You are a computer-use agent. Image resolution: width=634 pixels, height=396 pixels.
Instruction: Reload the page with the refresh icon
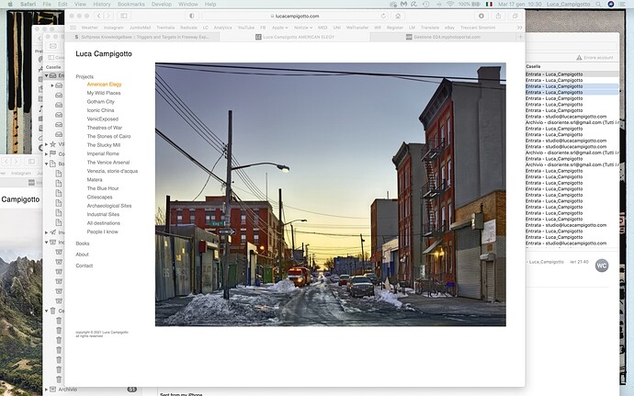[383, 16]
